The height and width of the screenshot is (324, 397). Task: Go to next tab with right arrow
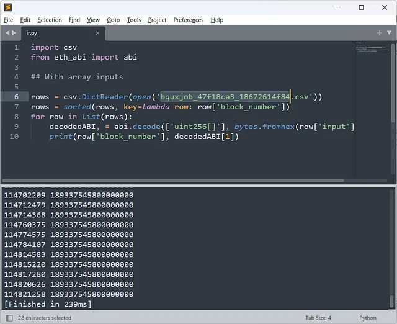[x=14, y=33]
